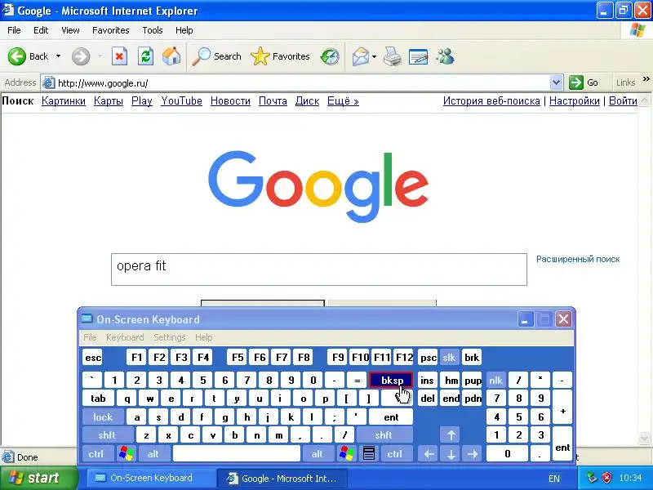Toggle the left alt key
The image size is (653, 490).
153,453
